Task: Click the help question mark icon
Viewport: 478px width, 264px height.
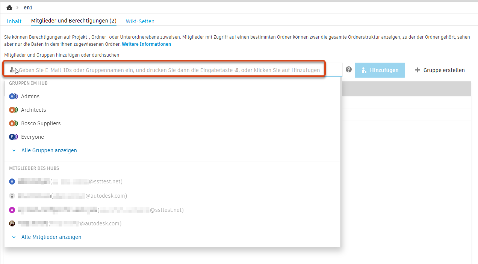Action: [x=349, y=69]
